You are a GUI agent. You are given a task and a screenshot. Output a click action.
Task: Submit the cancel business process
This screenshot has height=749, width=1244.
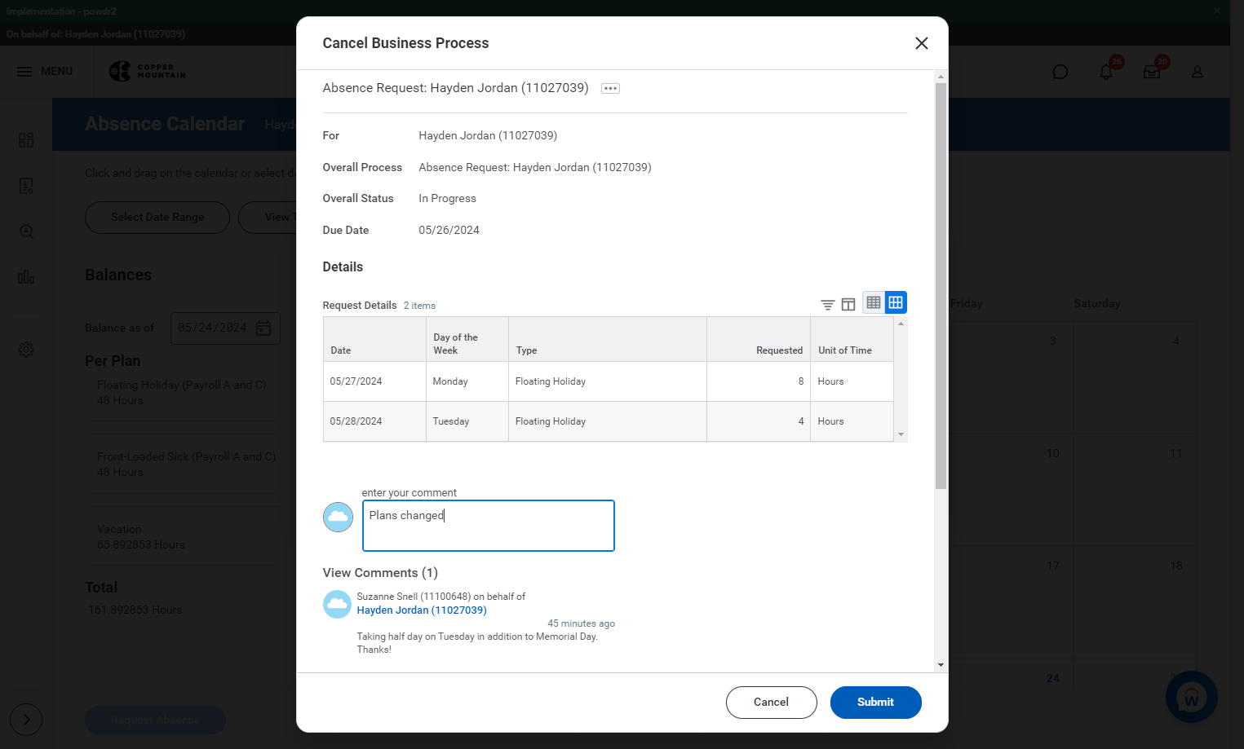875,703
